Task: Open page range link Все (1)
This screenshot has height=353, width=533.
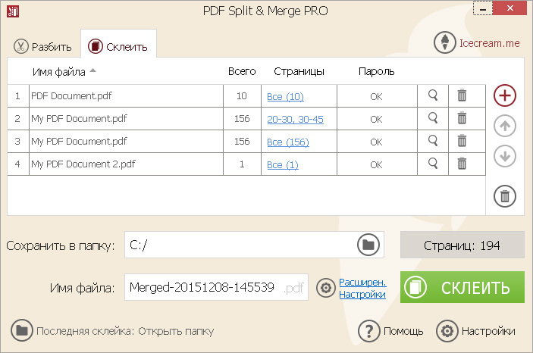Action: click(x=283, y=165)
